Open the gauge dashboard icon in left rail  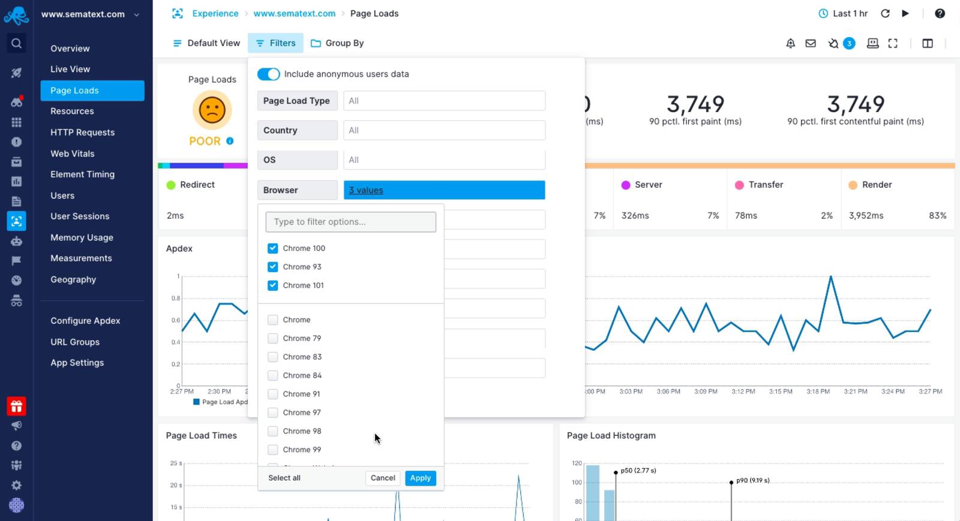click(x=16, y=280)
